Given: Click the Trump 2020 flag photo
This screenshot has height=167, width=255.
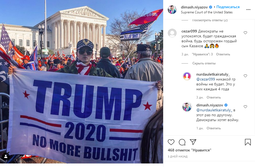Looking at the screenshot, I should tap(81, 82).
